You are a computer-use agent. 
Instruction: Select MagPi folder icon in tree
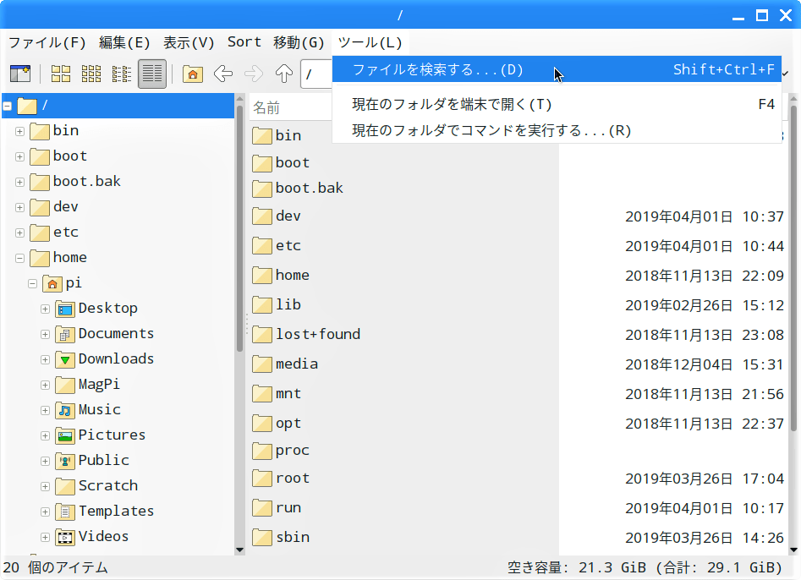click(65, 385)
